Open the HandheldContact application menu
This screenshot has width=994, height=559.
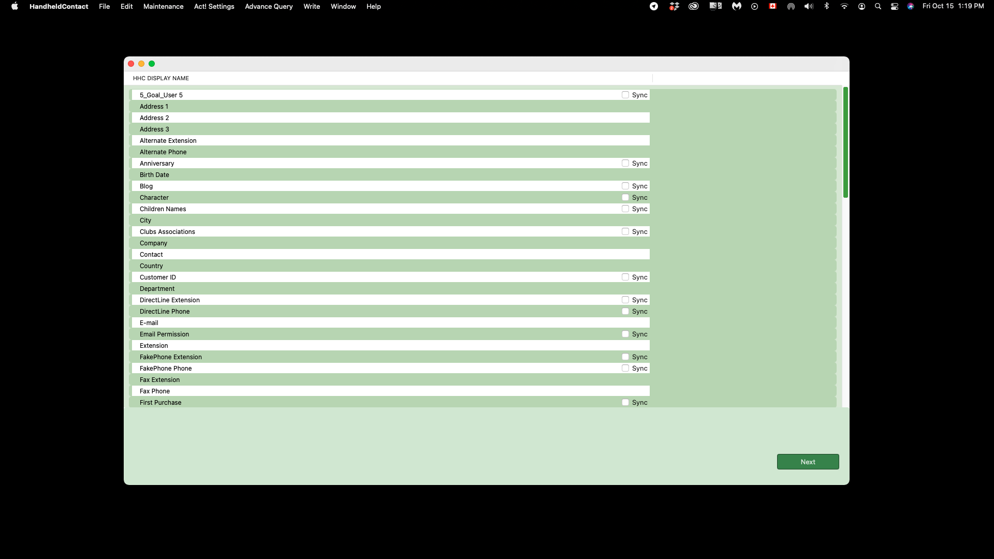coord(59,6)
